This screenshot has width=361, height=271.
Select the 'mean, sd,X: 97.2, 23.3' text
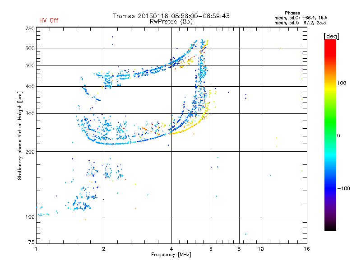[300, 23]
